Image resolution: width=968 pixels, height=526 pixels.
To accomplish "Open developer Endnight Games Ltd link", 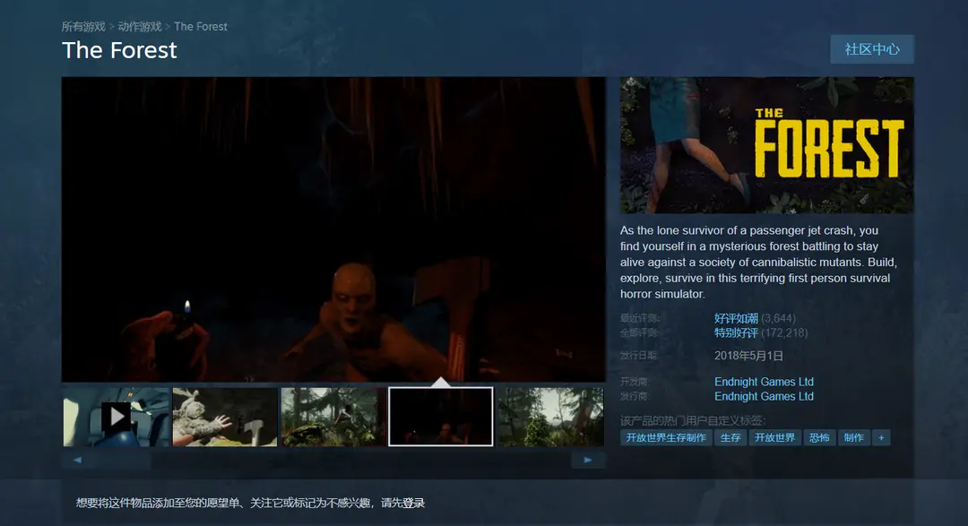I will click(764, 382).
